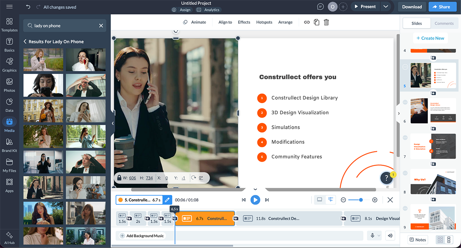
Task: Skip to the next slide in timeline
Action: click(267, 200)
